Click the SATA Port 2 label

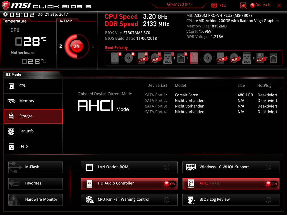click(156, 101)
